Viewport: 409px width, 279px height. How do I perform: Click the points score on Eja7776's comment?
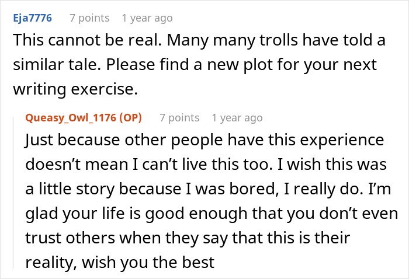(89, 18)
